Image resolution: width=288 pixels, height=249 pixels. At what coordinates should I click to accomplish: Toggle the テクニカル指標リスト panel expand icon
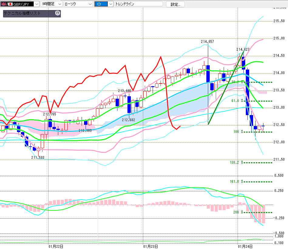(x=58, y=13)
